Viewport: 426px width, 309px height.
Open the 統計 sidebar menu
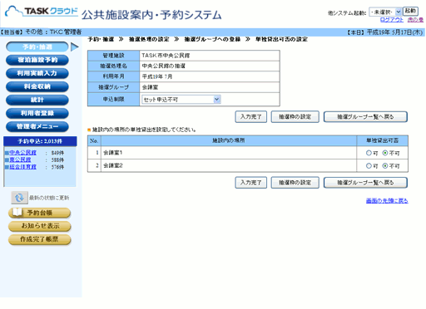[37, 100]
